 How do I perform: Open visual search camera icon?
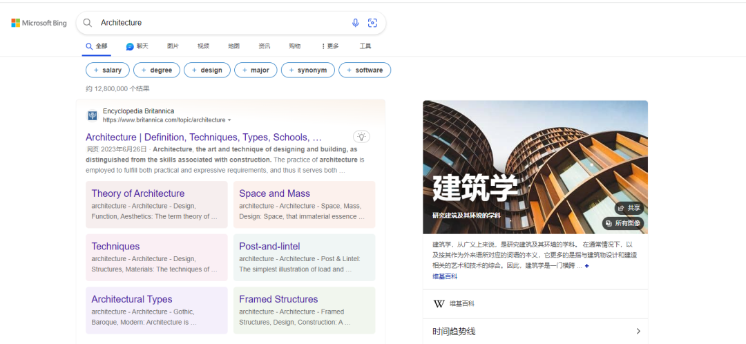coord(372,23)
